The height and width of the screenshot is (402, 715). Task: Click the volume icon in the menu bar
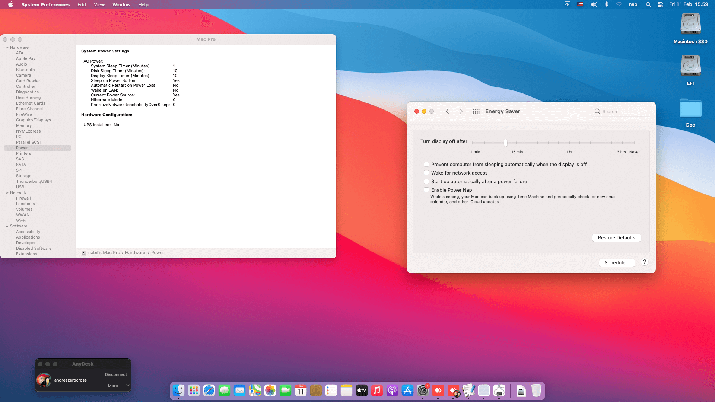click(x=594, y=4)
